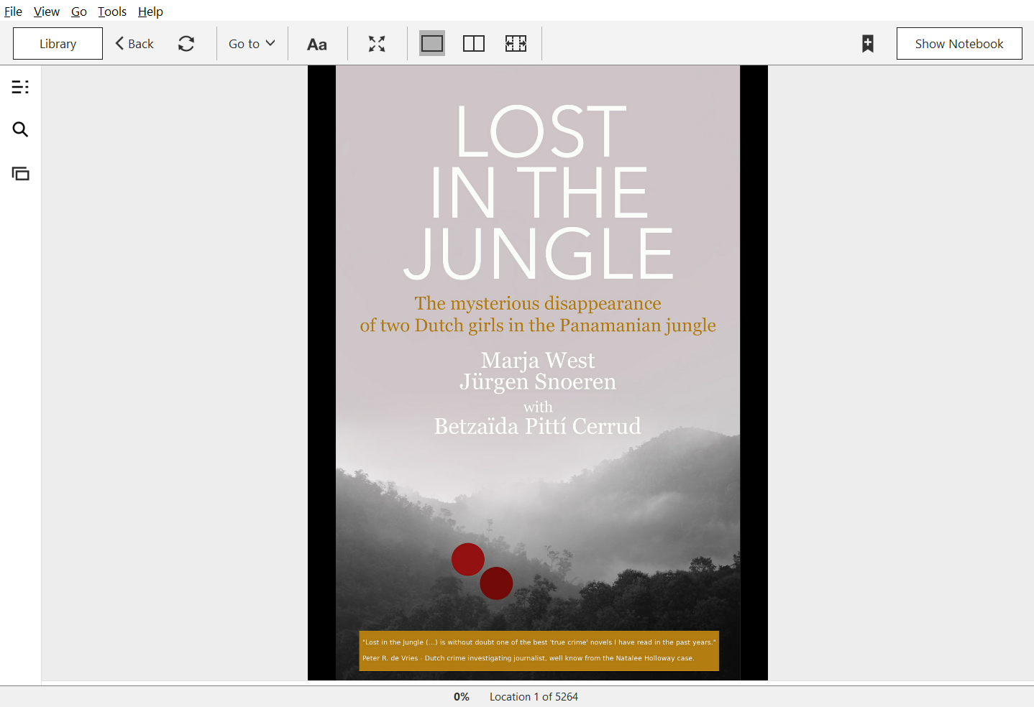Switch to single column view
Viewport: 1034px width, 707px height.
point(432,44)
